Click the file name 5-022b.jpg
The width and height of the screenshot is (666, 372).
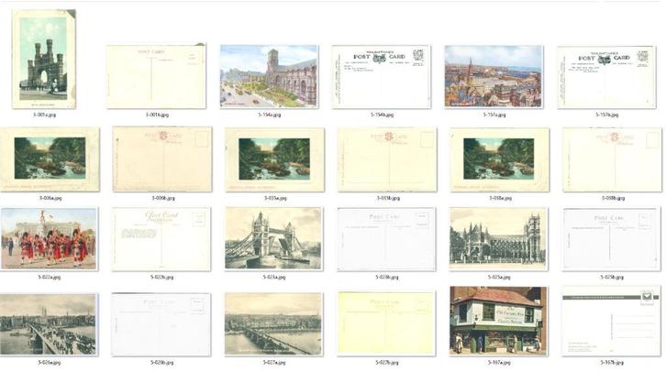(161, 277)
